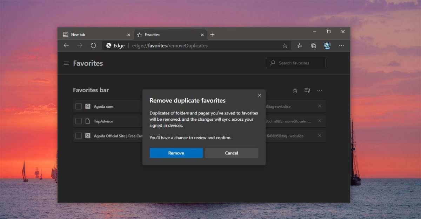Click the Search favorites field

[x=296, y=63]
